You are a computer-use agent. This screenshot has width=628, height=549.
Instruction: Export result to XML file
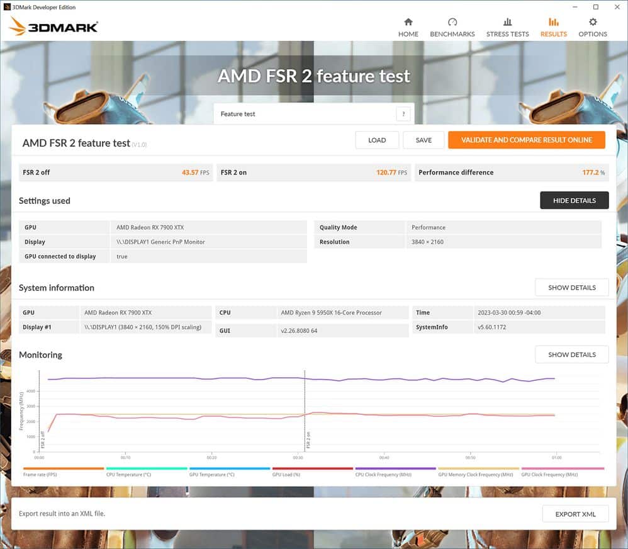tap(575, 514)
